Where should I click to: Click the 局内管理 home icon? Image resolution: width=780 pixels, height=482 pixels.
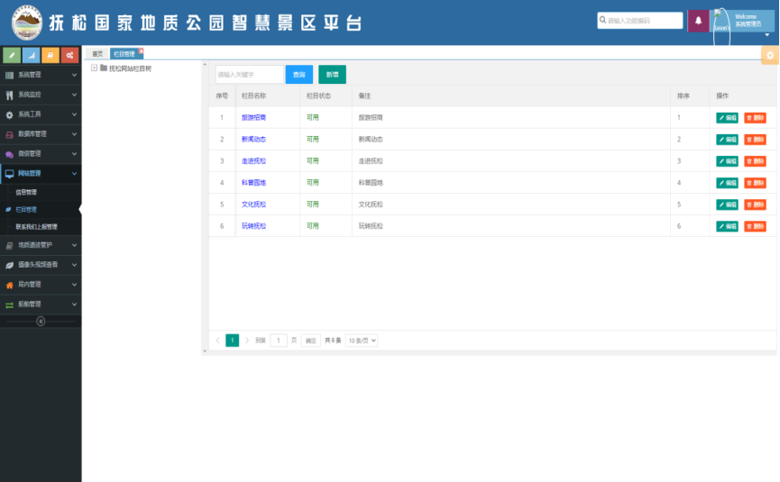9,286
